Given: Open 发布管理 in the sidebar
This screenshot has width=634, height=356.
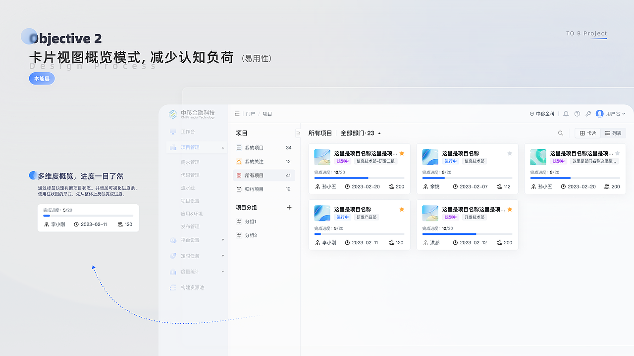Looking at the screenshot, I should pyautogui.click(x=190, y=226).
